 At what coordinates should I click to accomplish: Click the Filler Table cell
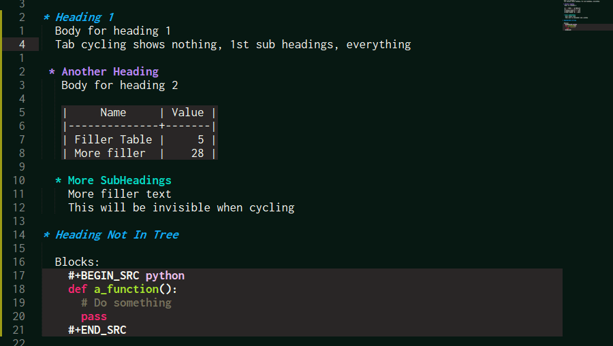click(x=113, y=139)
